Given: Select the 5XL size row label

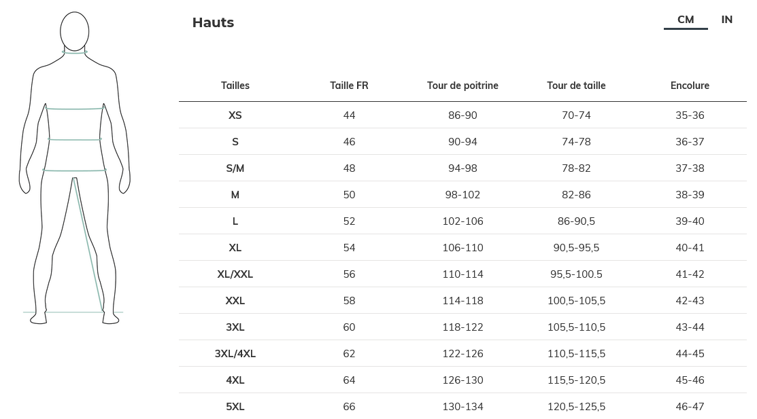Looking at the screenshot, I should coord(235,407).
